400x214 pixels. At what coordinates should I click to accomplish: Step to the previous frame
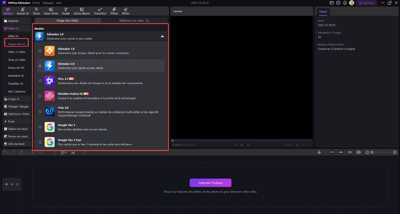pos(236,145)
